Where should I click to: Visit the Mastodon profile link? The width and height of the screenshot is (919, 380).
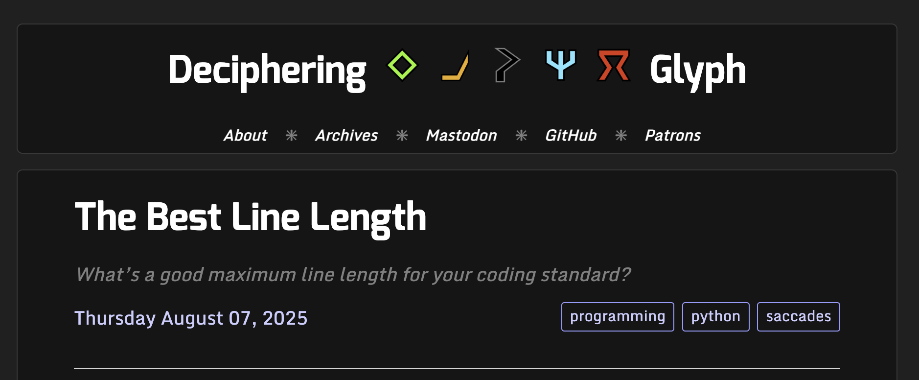(x=461, y=135)
